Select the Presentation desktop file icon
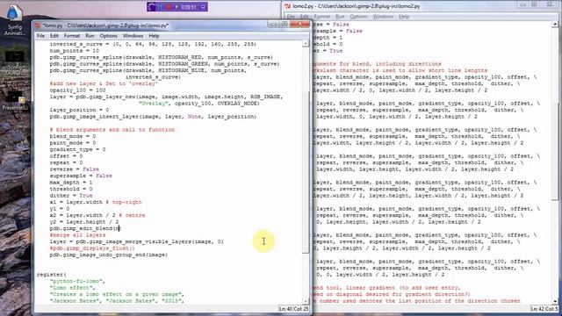This screenshot has width=562, height=316. 15,100
